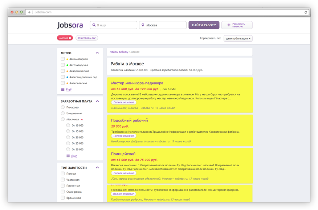Click the yellow dot of Авиамоторная station
Image resolution: width=318 pixels, height=210 pixels.
pyautogui.click(x=67, y=59)
